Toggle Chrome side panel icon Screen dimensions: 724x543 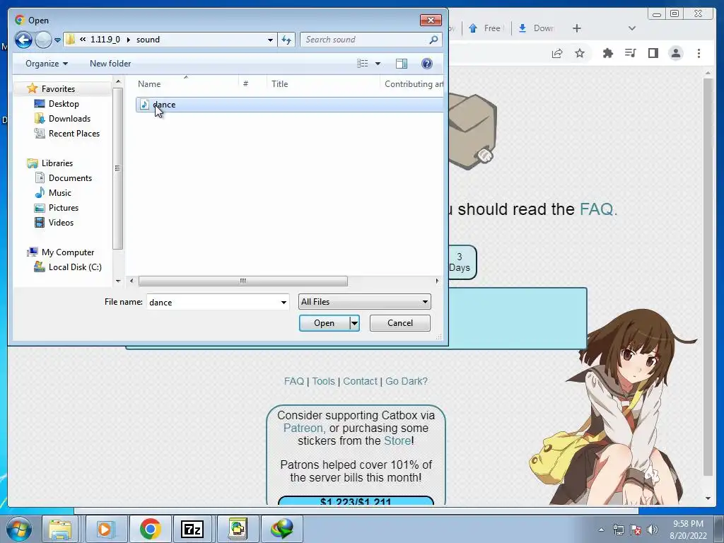tap(653, 53)
